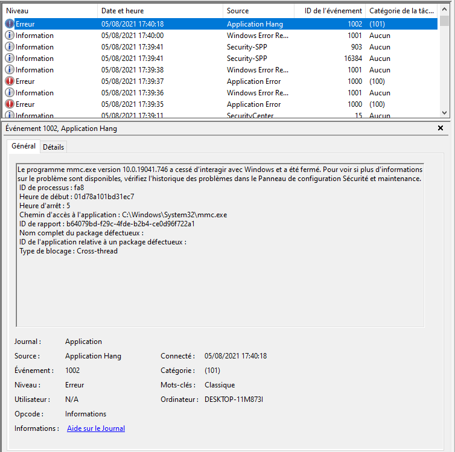Click the ID de rapport line in description
This screenshot has width=455, height=452.
[x=107, y=224]
